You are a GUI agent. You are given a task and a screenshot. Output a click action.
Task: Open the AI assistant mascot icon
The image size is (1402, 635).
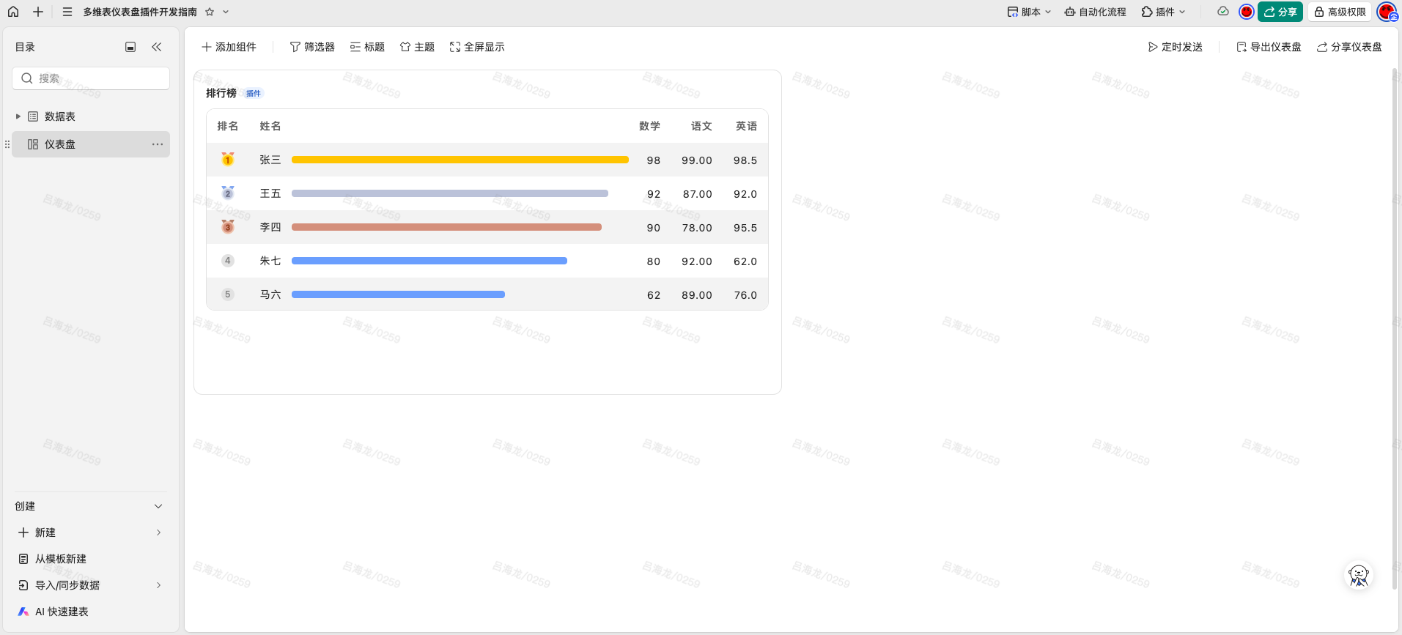point(1358,576)
